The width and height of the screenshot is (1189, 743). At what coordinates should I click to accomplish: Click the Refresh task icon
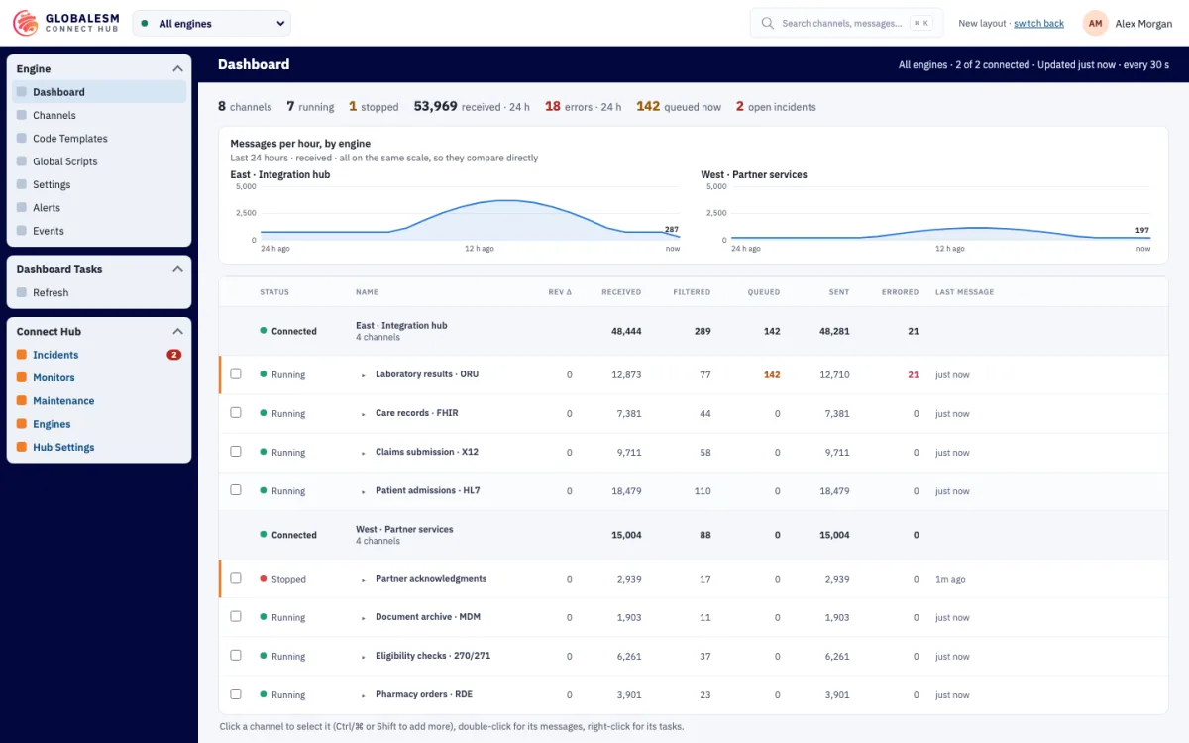pyautogui.click(x=22, y=292)
